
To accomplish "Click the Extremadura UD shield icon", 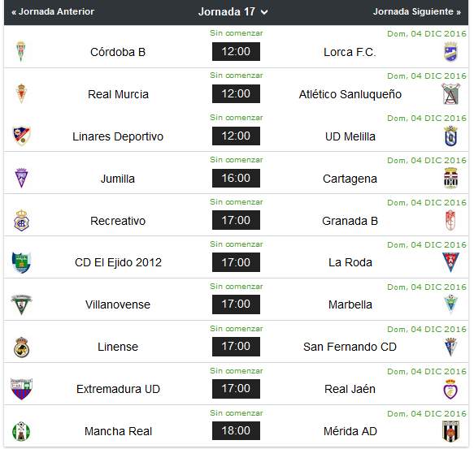I will coord(21,389).
